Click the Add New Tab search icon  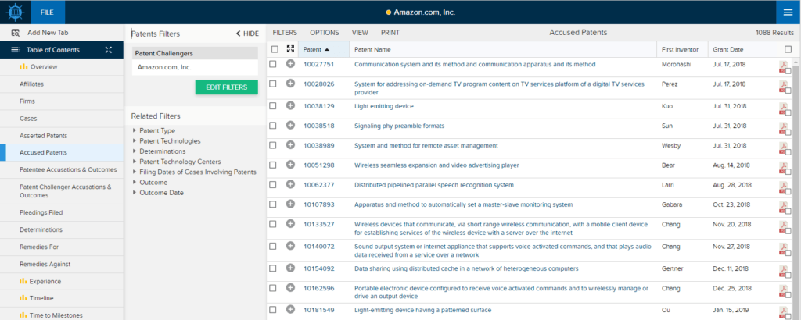coord(16,33)
